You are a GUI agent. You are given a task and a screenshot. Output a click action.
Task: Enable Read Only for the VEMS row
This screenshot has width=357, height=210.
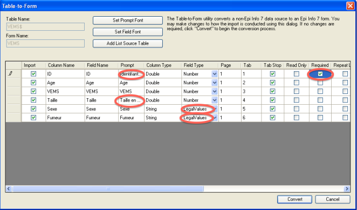coord(296,91)
